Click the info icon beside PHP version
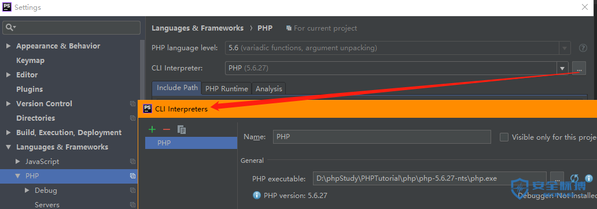This screenshot has height=209, width=597. click(257, 196)
